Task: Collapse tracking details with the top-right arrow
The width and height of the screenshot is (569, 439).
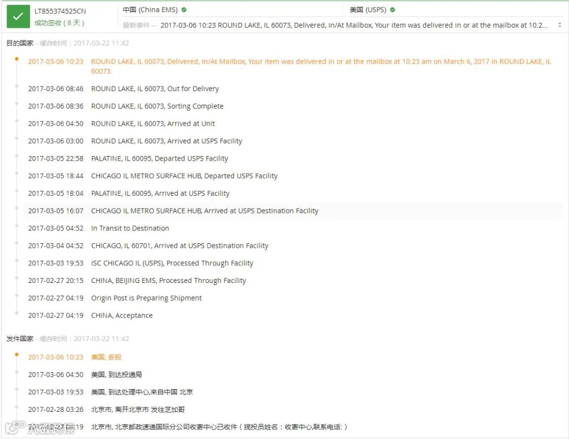Action: pyautogui.click(x=560, y=25)
